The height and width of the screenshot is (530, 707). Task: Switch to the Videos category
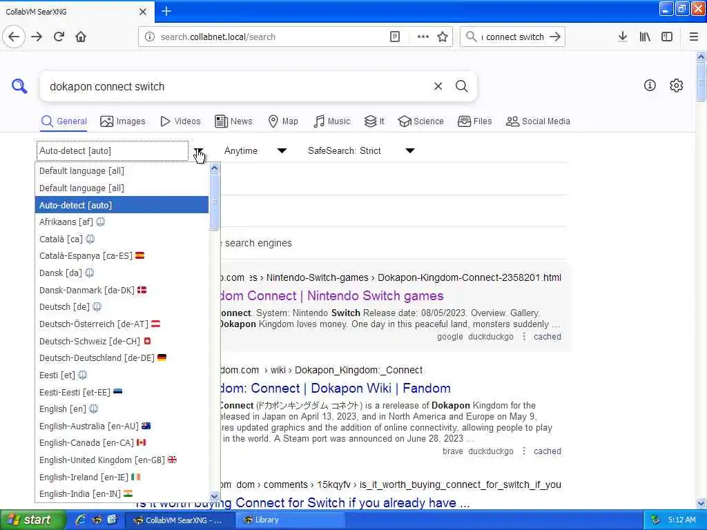(x=180, y=121)
